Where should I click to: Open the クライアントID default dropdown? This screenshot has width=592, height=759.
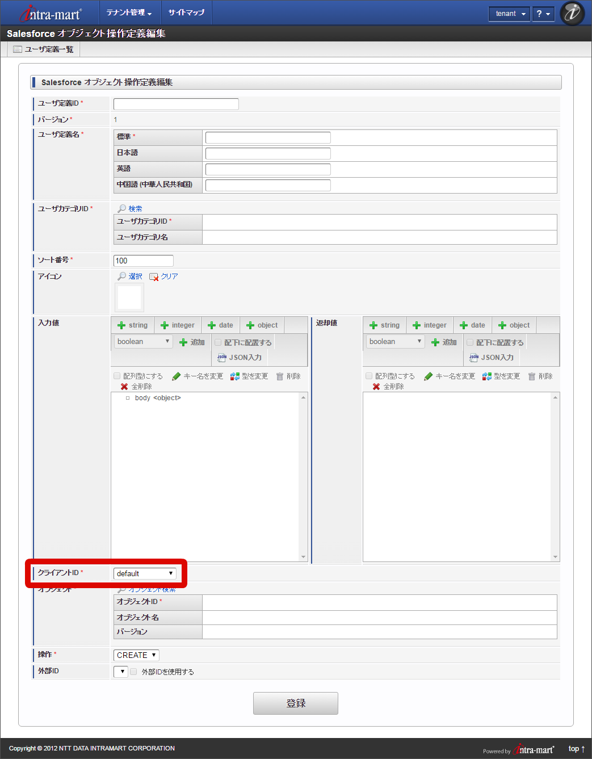tap(145, 573)
